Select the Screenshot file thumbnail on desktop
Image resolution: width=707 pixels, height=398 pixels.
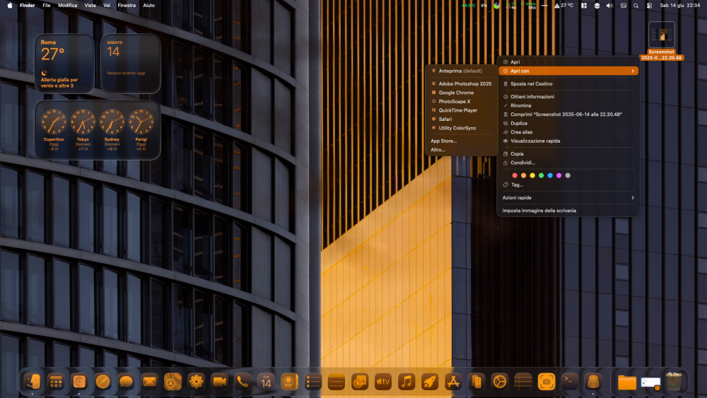(662, 35)
